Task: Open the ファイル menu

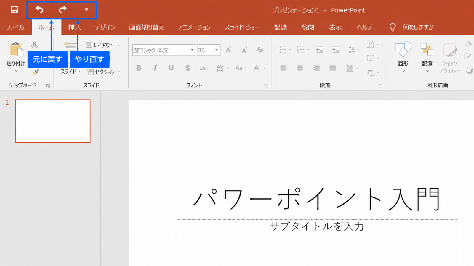Action: tap(15, 27)
